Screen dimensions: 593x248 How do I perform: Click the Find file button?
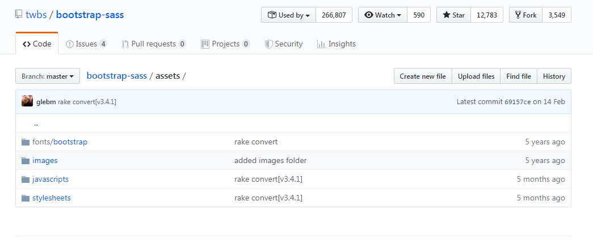(519, 76)
